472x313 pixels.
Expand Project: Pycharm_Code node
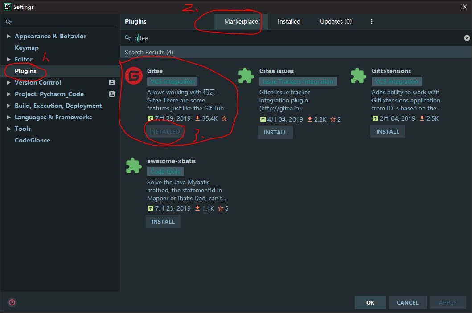pos(9,94)
